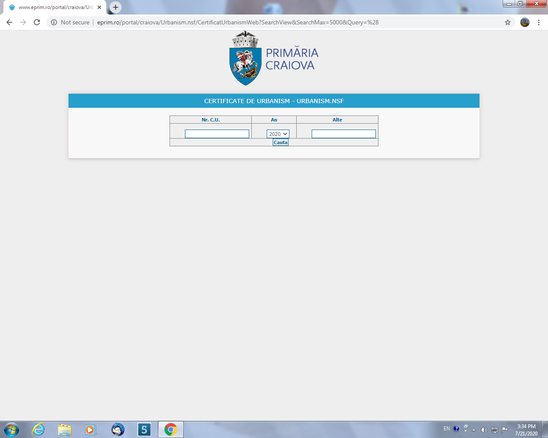The image size is (548, 438).
Task: Click the Primăria Craiova coat of arms logo
Action: (245, 59)
